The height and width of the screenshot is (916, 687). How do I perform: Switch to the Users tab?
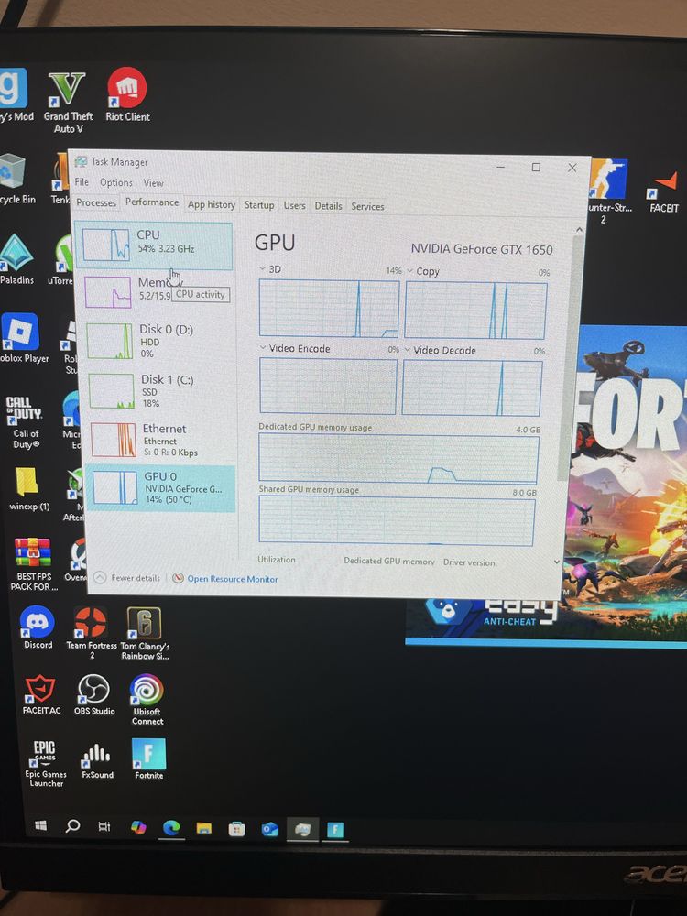click(x=294, y=205)
